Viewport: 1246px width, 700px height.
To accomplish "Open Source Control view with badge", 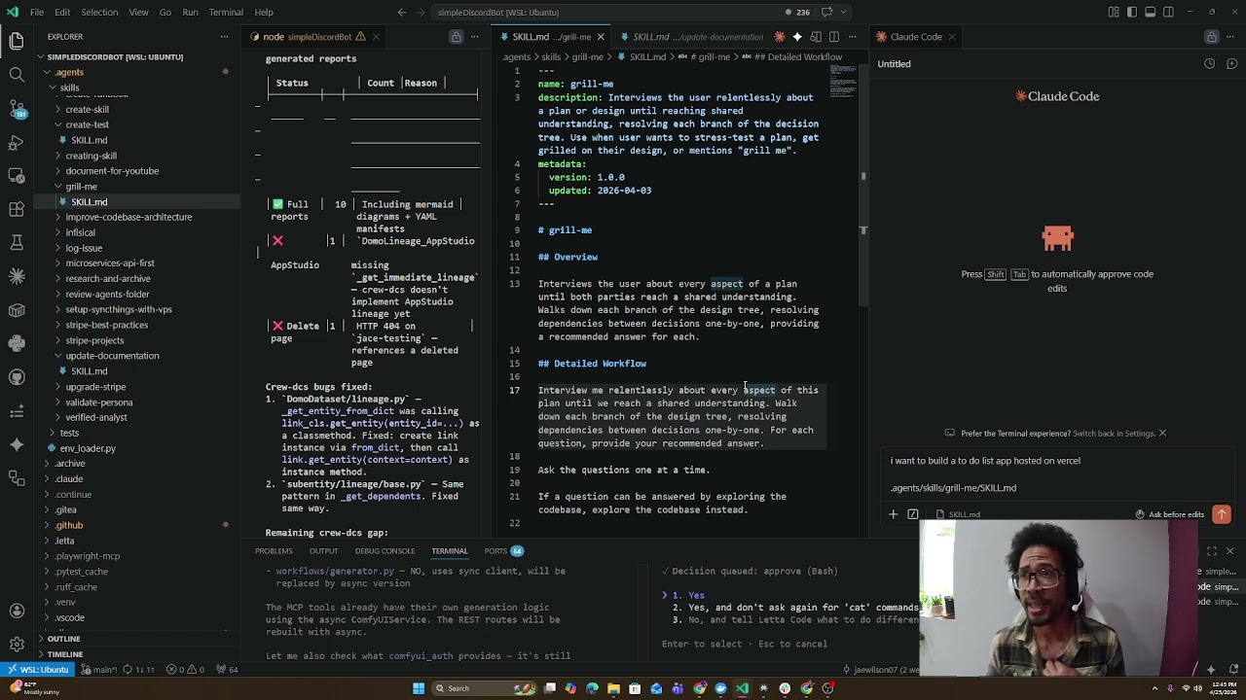I will (17, 108).
